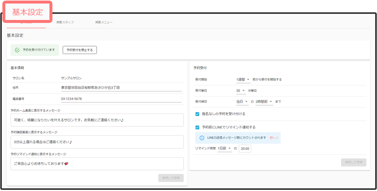This screenshot has height=191, width=377.
Task: Open the 掲載メニュー tab
Action: (x=104, y=22)
